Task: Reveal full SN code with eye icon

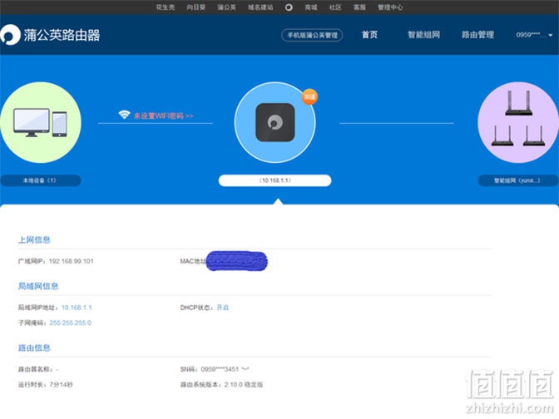Action: pyautogui.click(x=245, y=369)
